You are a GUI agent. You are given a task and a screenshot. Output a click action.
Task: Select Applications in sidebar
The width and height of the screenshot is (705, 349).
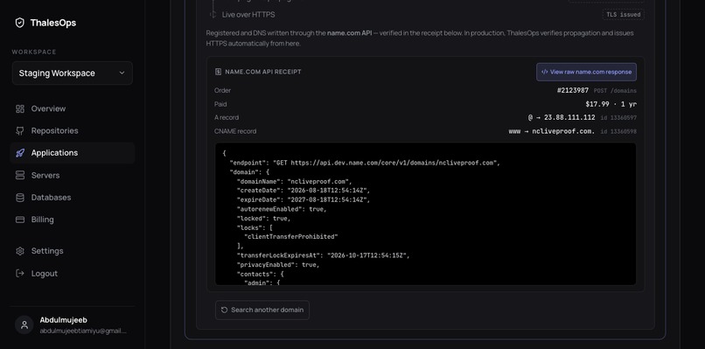pos(73,153)
